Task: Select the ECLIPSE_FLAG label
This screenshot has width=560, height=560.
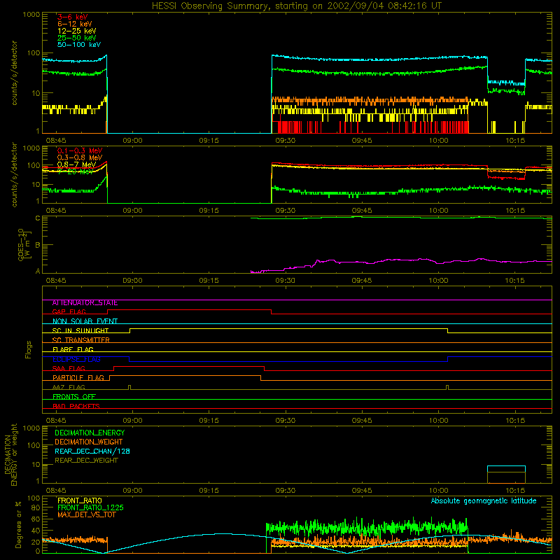Action: click(76, 359)
